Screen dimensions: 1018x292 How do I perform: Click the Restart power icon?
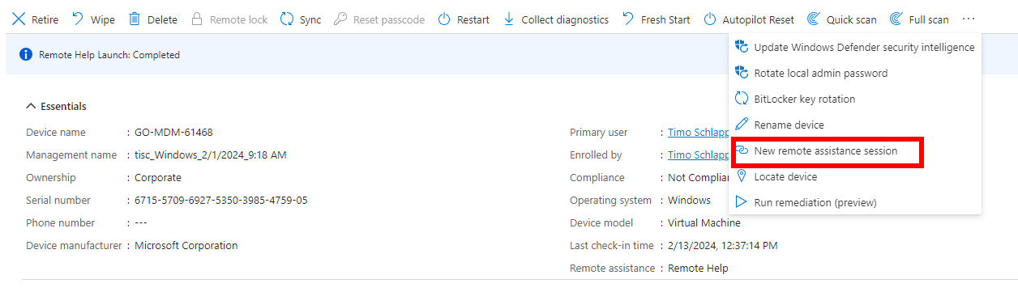click(444, 19)
